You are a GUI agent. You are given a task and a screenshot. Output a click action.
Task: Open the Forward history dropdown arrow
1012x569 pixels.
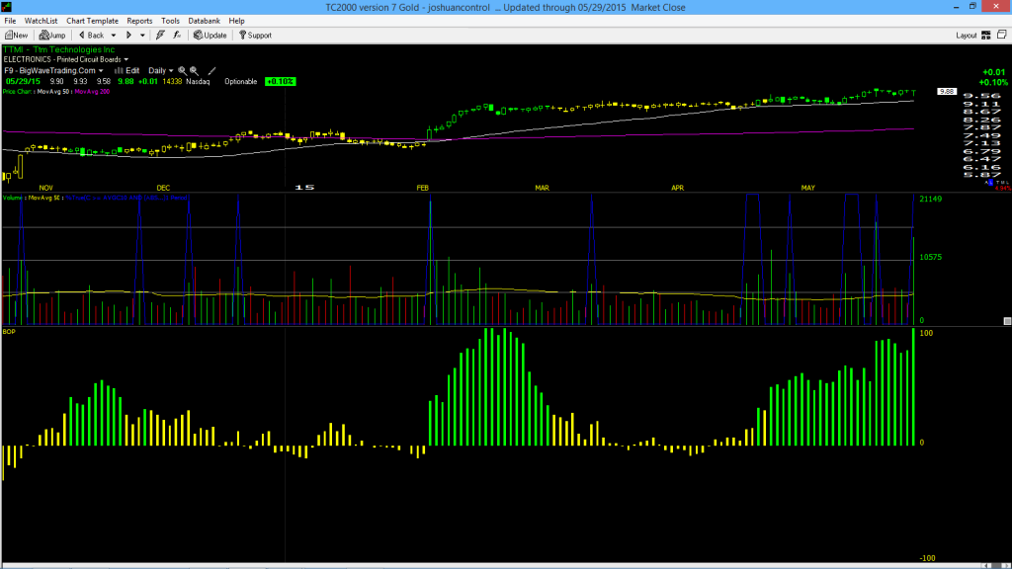142,36
